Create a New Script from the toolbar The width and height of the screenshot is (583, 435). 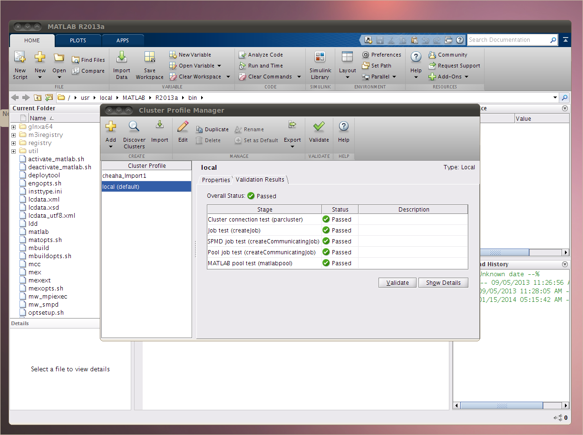tap(20, 64)
